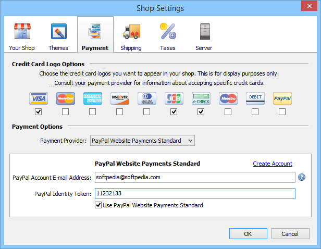This screenshot has height=249, width=321.
Task: Click the Diners Club logo
Action: 147,98
